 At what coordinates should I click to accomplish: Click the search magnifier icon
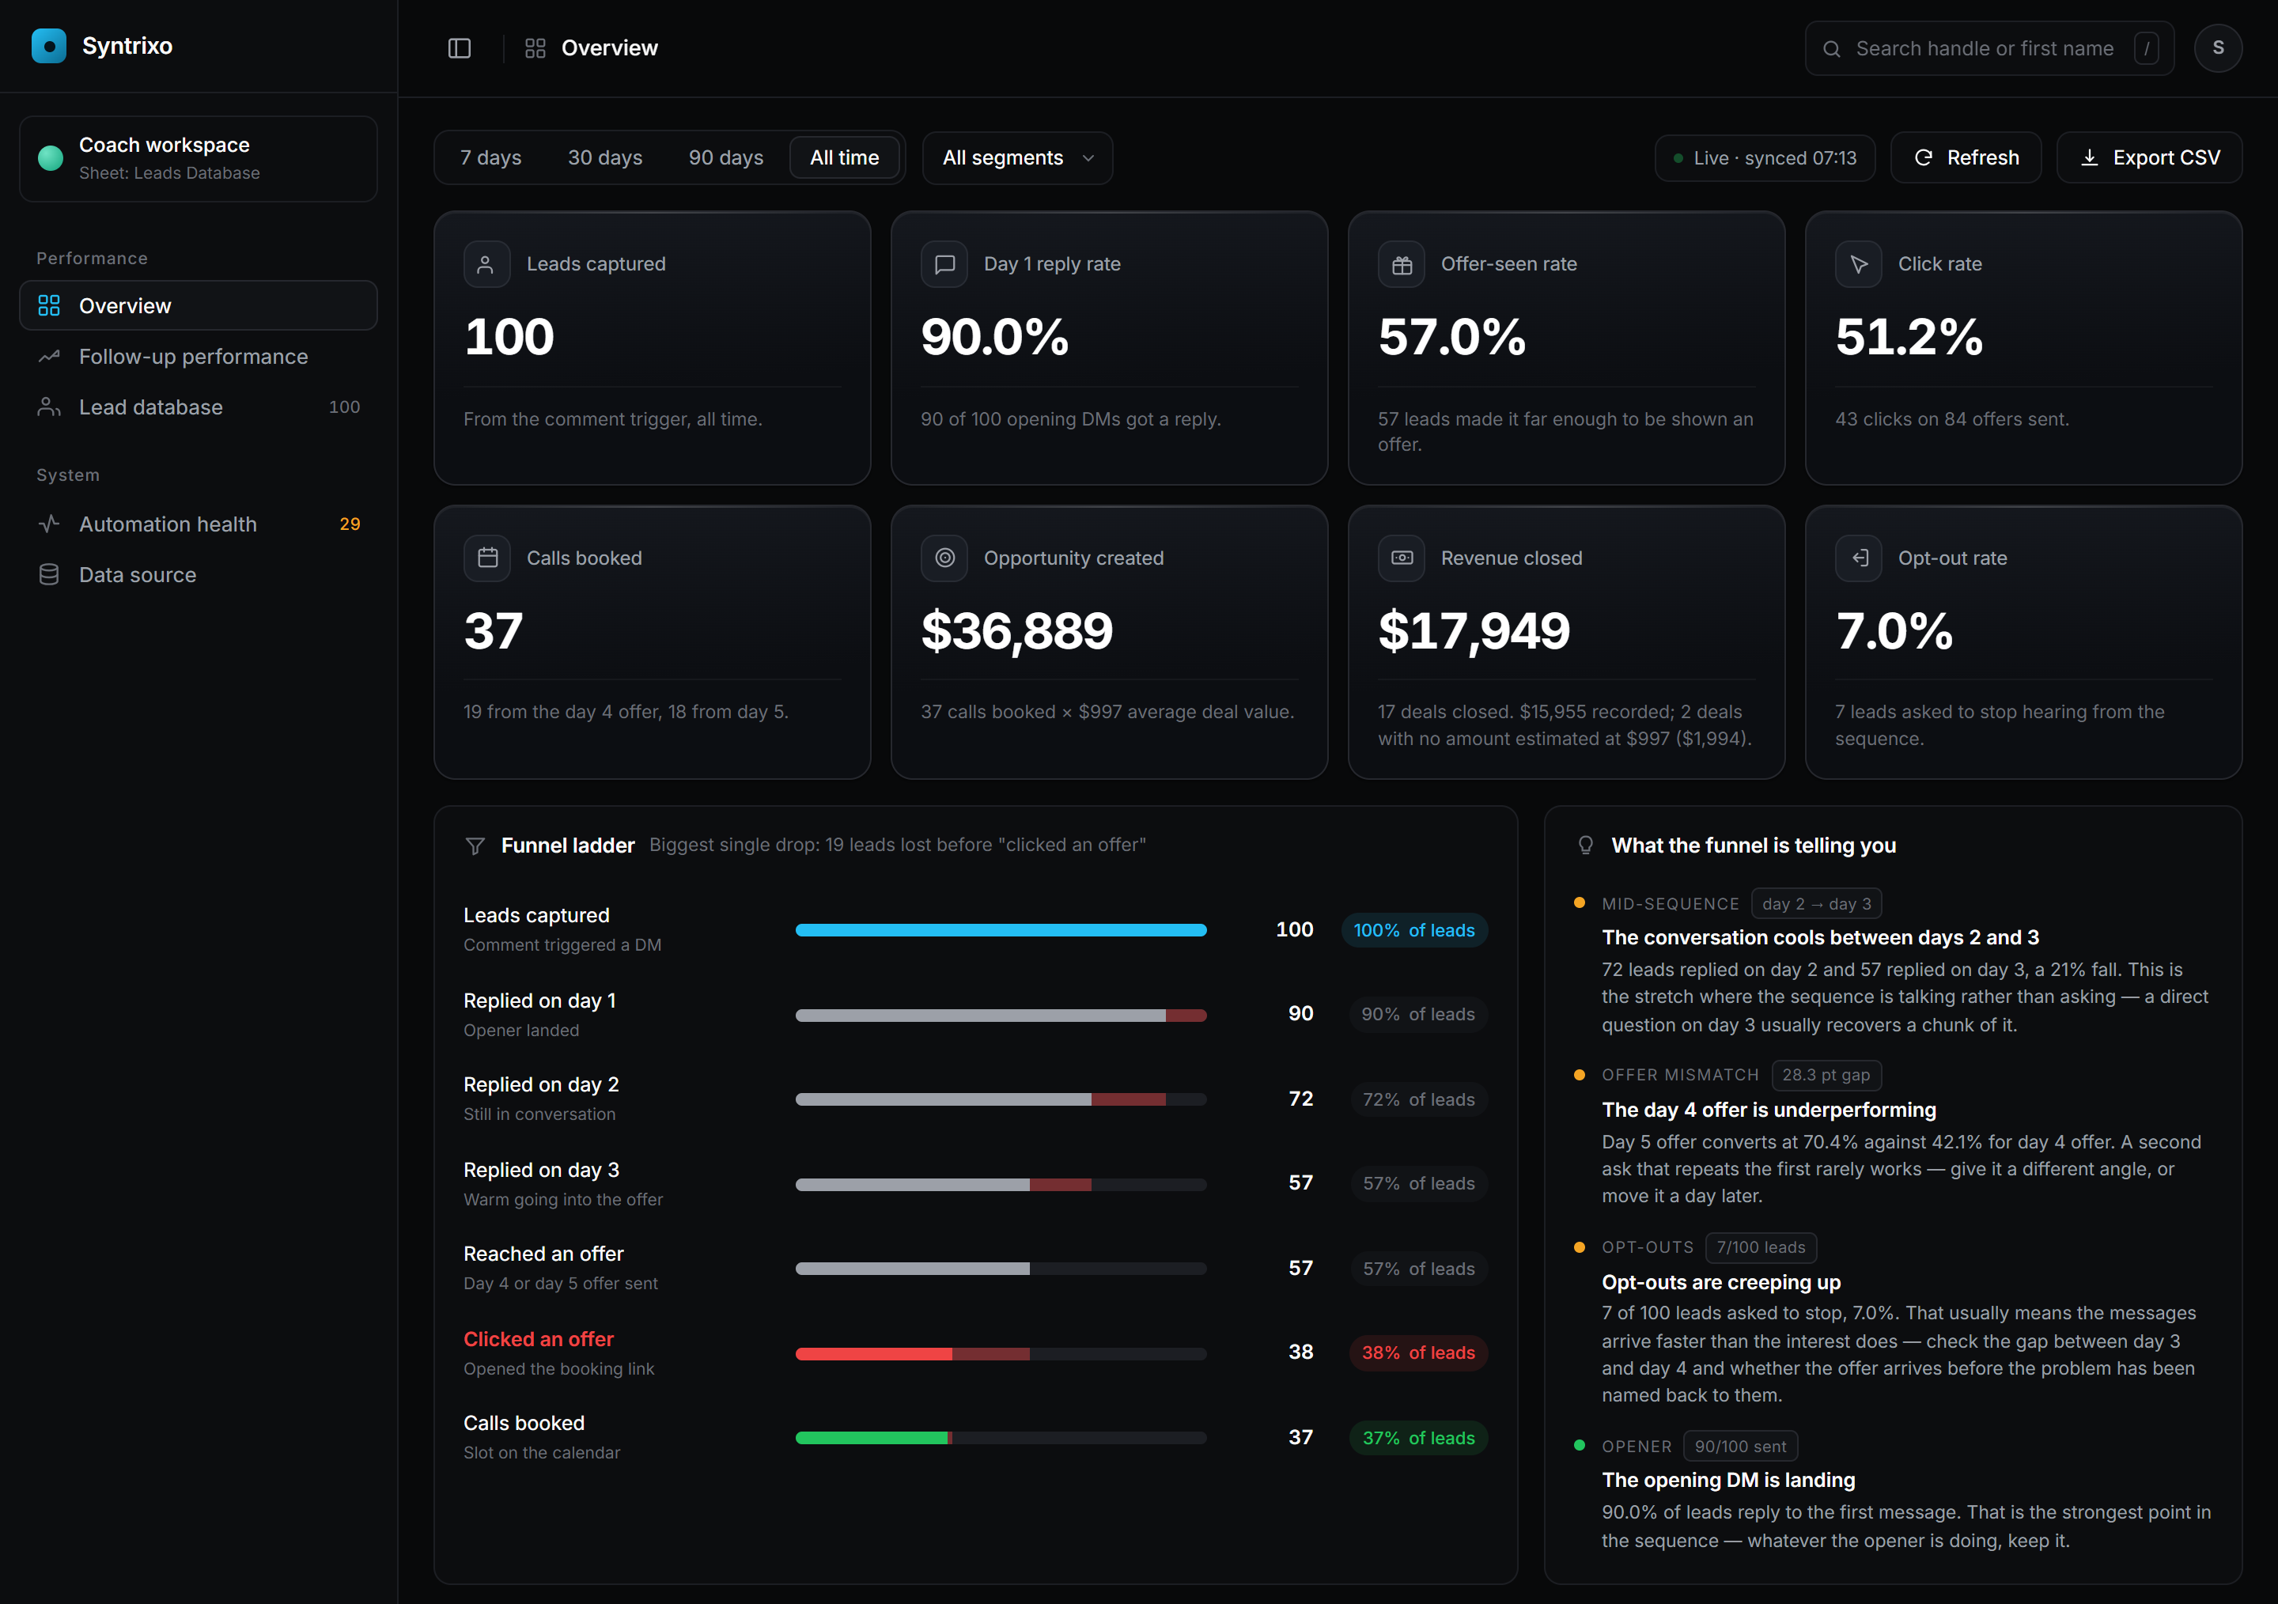coord(1832,48)
